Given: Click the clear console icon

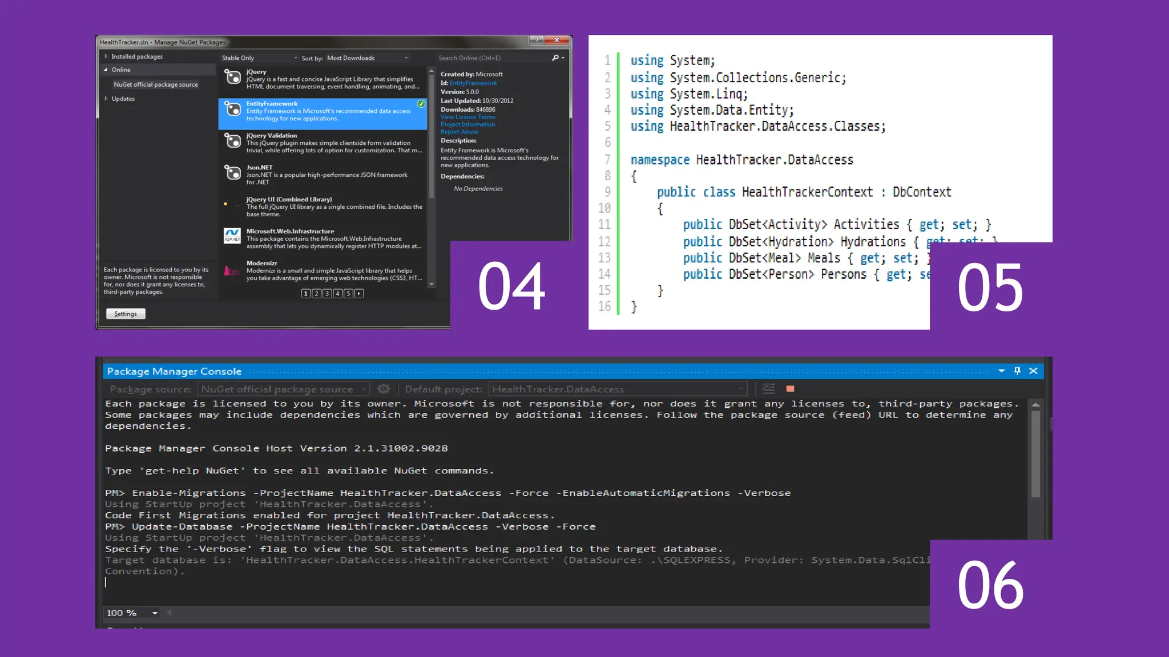Looking at the screenshot, I should [x=769, y=389].
